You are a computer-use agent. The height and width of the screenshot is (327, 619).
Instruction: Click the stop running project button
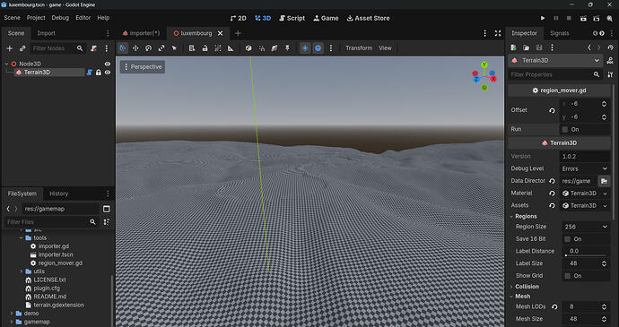click(x=569, y=18)
